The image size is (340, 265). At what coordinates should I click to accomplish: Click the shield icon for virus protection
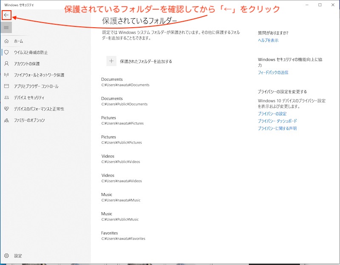[6, 52]
